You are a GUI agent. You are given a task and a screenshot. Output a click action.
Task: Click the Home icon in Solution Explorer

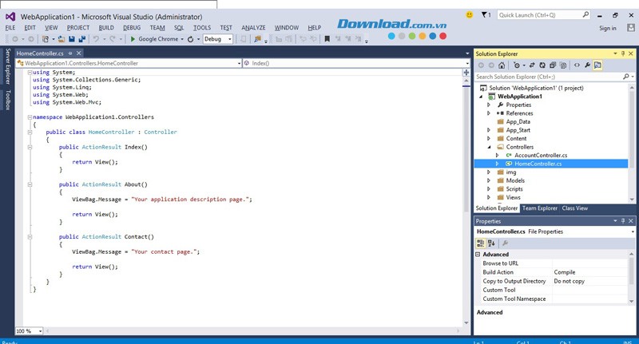pos(502,65)
